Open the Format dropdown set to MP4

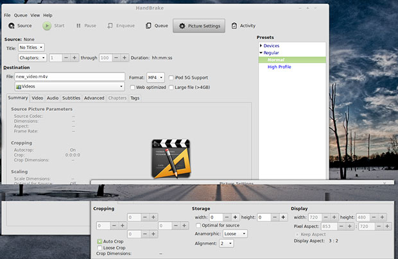155,78
